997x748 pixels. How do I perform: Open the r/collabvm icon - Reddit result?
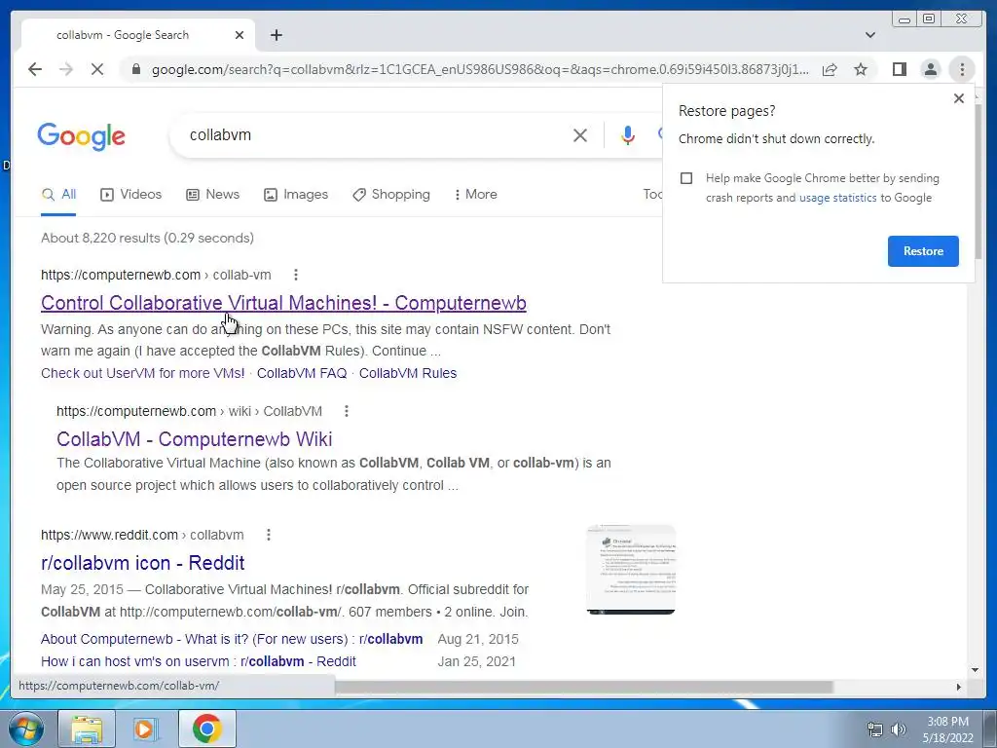point(142,563)
